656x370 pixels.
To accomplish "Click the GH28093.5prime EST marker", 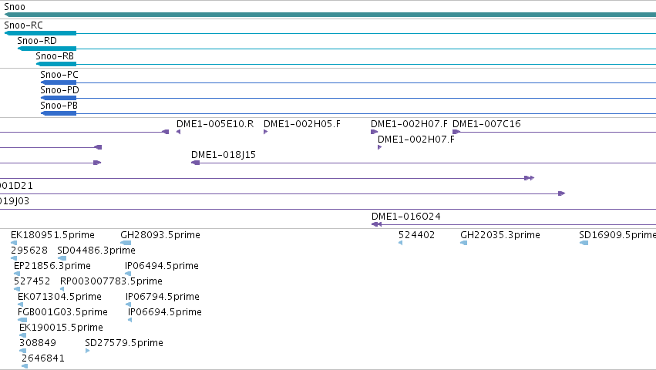I will (x=126, y=243).
